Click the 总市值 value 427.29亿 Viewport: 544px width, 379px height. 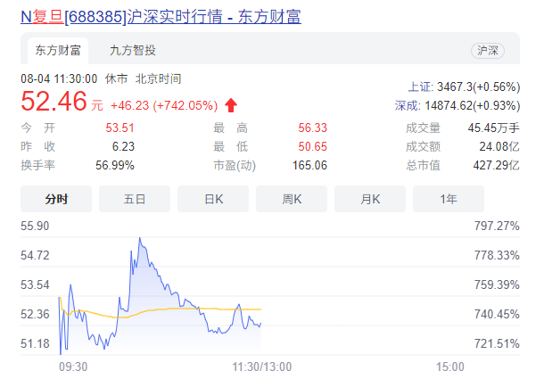(496, 165)
